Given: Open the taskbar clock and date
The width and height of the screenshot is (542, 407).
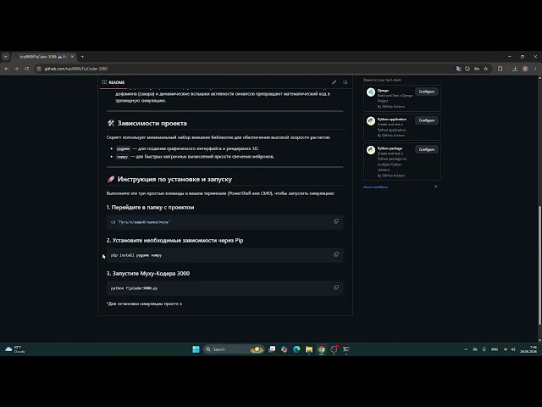Looking at the screenshot, I should tap(528, 349).
